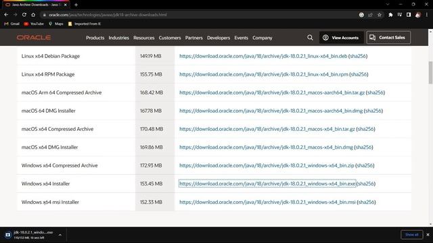Download macOS x64 tar.gz archive link
Screen dimensions: 433x243
[267, 129]
